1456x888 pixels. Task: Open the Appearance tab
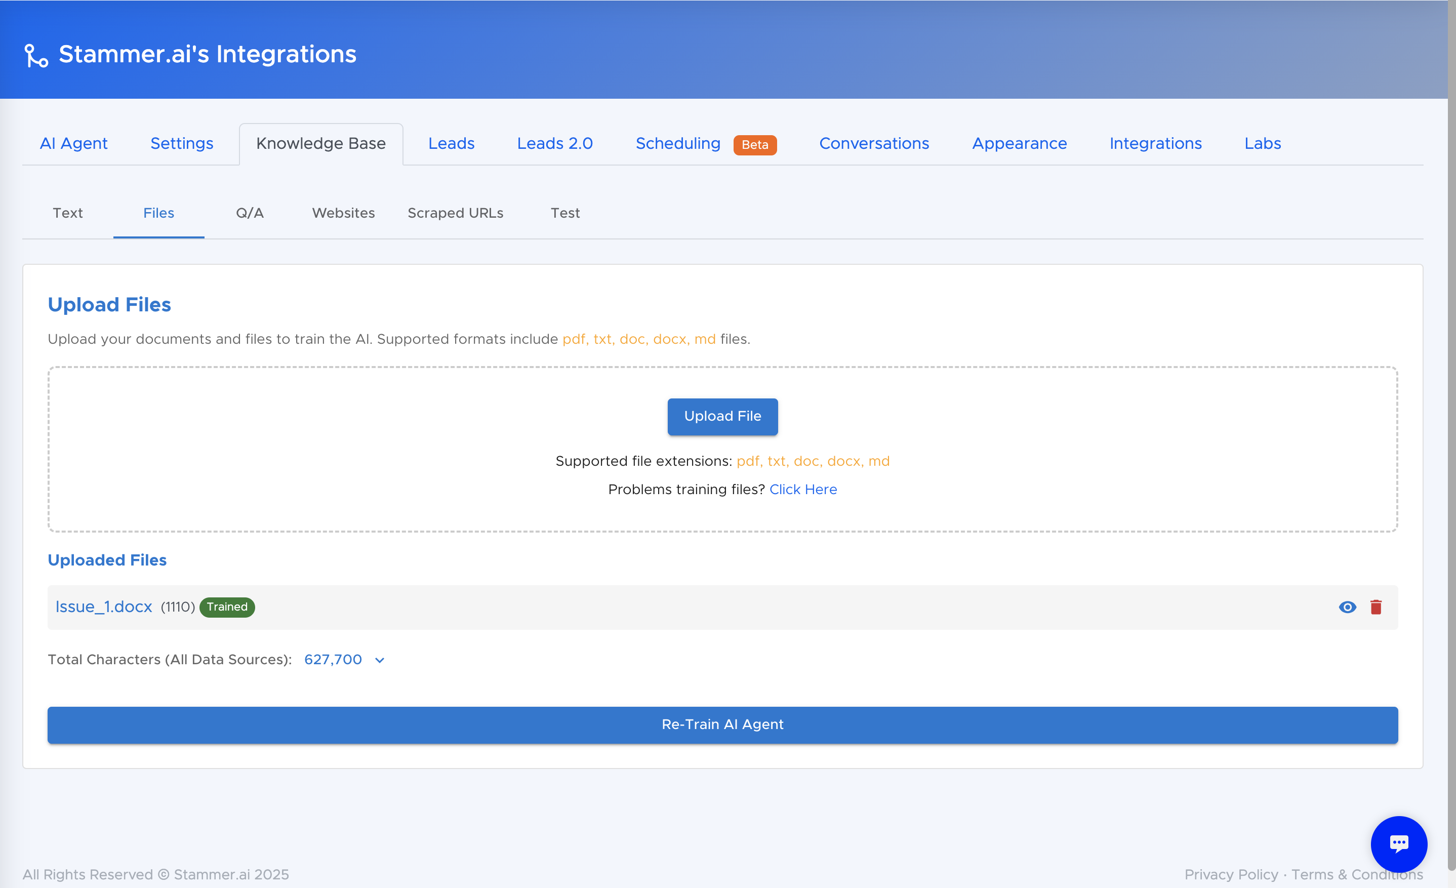pos(1019,144)
